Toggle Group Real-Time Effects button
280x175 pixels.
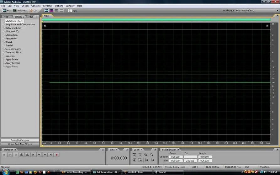click(20, 144)
